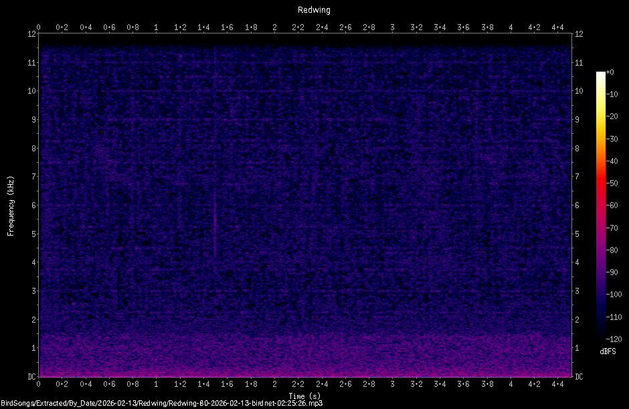Click the red -50 dBFS region of the colorbar
This screenshot has height=409, width=629.
tap(600, 183)
